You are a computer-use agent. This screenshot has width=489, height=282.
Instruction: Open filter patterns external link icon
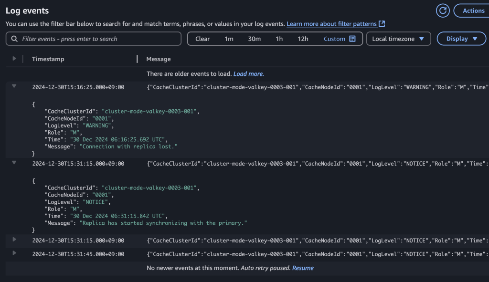382,24
